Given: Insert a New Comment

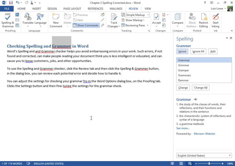Looking at the screenshot, I should pyautogui.click(x=56, y=20).
